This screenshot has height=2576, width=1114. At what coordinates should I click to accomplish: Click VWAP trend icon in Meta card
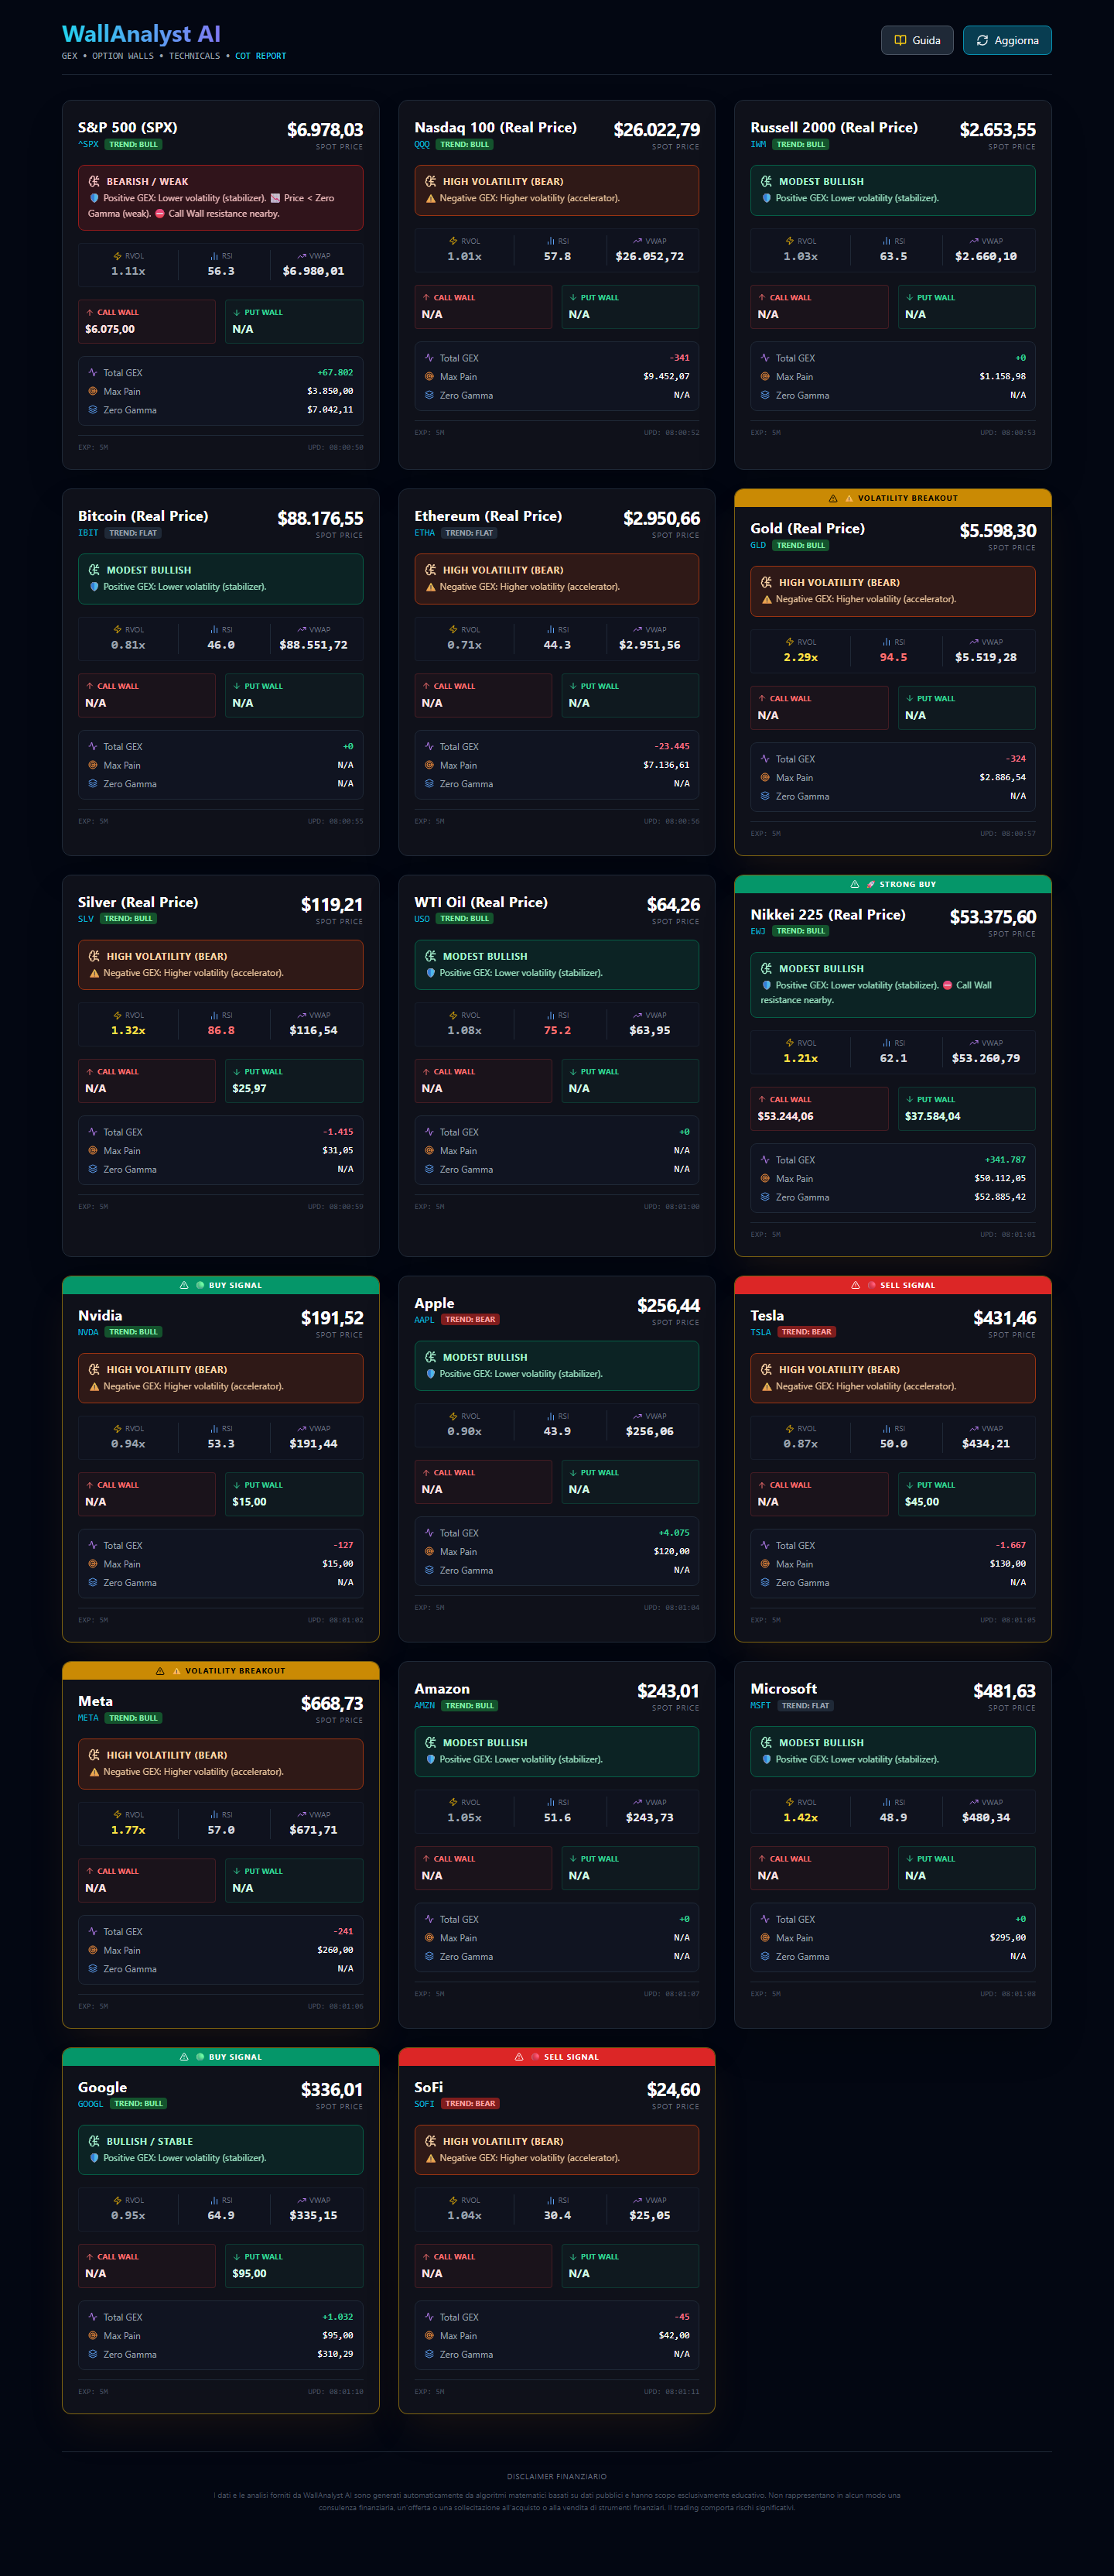coord(302,1814)
